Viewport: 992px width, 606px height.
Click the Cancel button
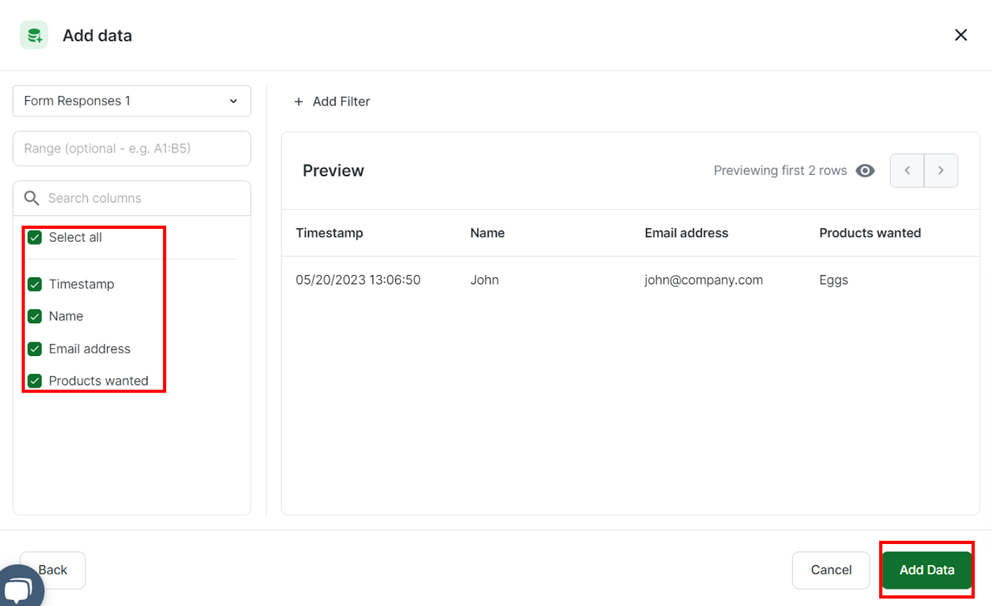831,570
